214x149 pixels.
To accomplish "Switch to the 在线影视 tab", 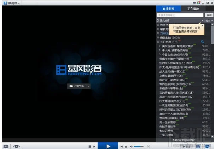I will point(168,9).
